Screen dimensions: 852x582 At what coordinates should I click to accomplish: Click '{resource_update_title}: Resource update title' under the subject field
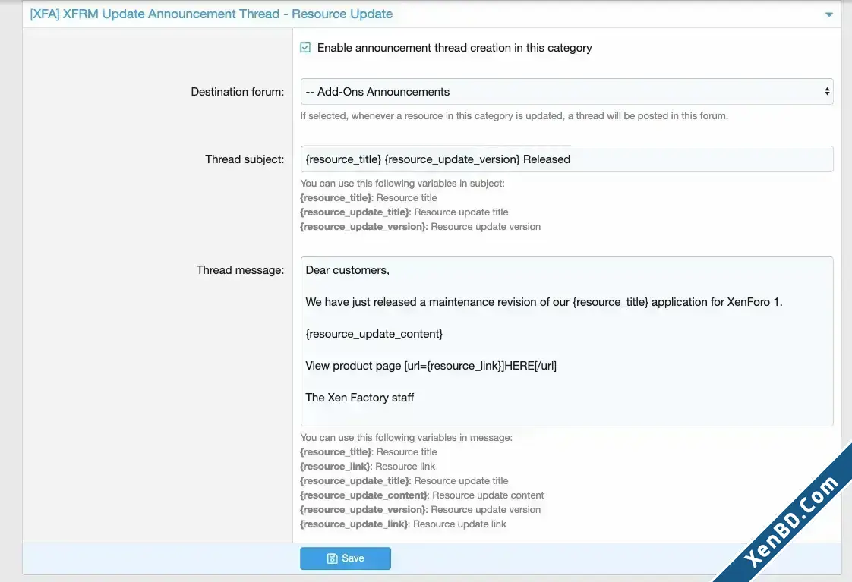pos(404,212)
